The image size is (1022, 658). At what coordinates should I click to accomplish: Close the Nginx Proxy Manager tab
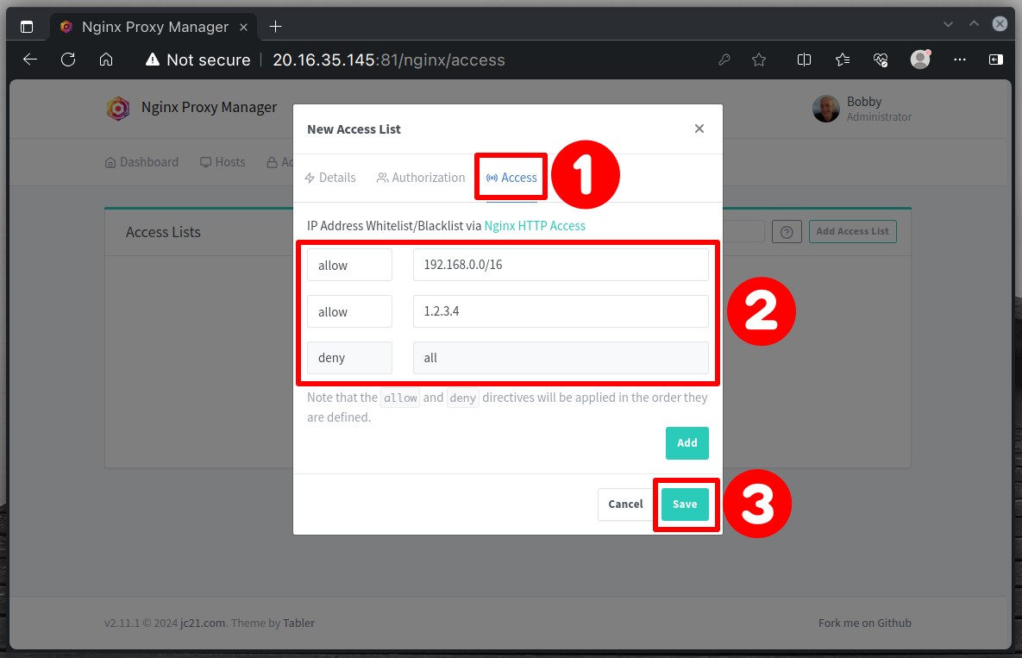[x=243, y=27]
